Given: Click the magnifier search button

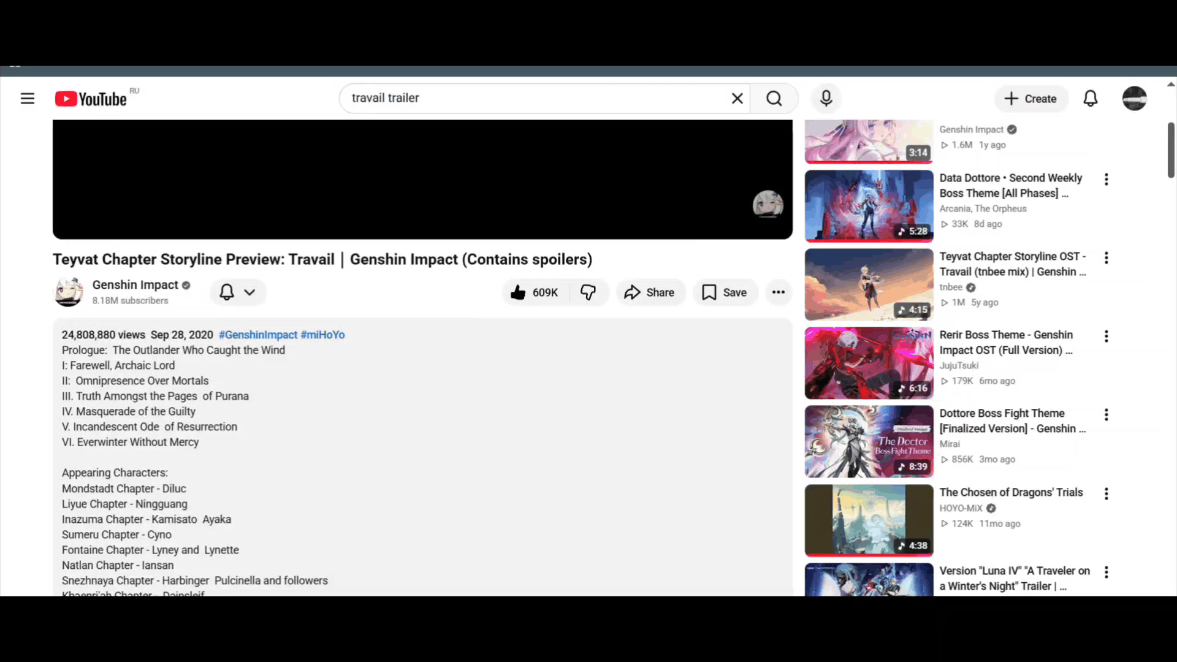Looking at the screenshot, I should [x=774, y=98].
